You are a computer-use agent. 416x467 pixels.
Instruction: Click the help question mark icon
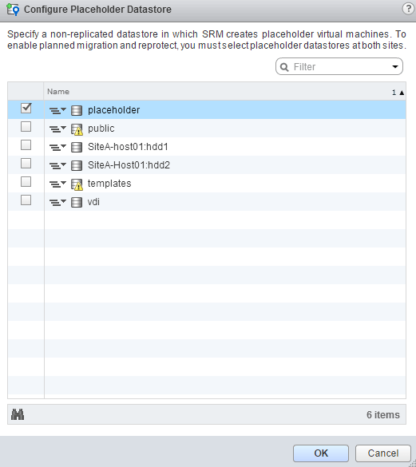[x=408, y=9]
